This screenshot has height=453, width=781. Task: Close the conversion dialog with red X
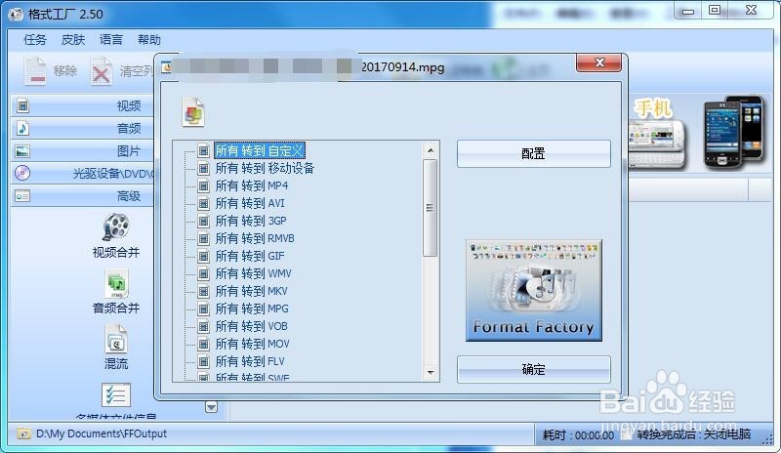click(598, 62)
